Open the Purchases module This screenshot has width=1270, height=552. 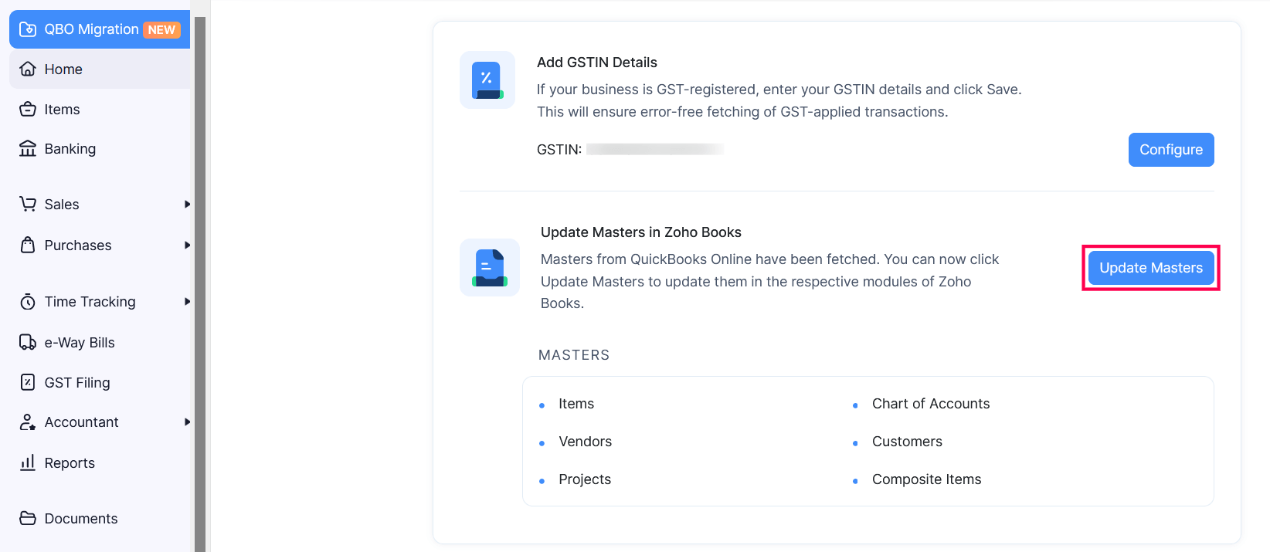(x=100, y=245)
